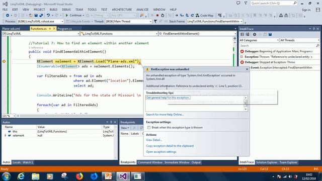322x181 pixels.
Task: Open All Categories dropdown in IntelliTrace
Action: (259, 40)
